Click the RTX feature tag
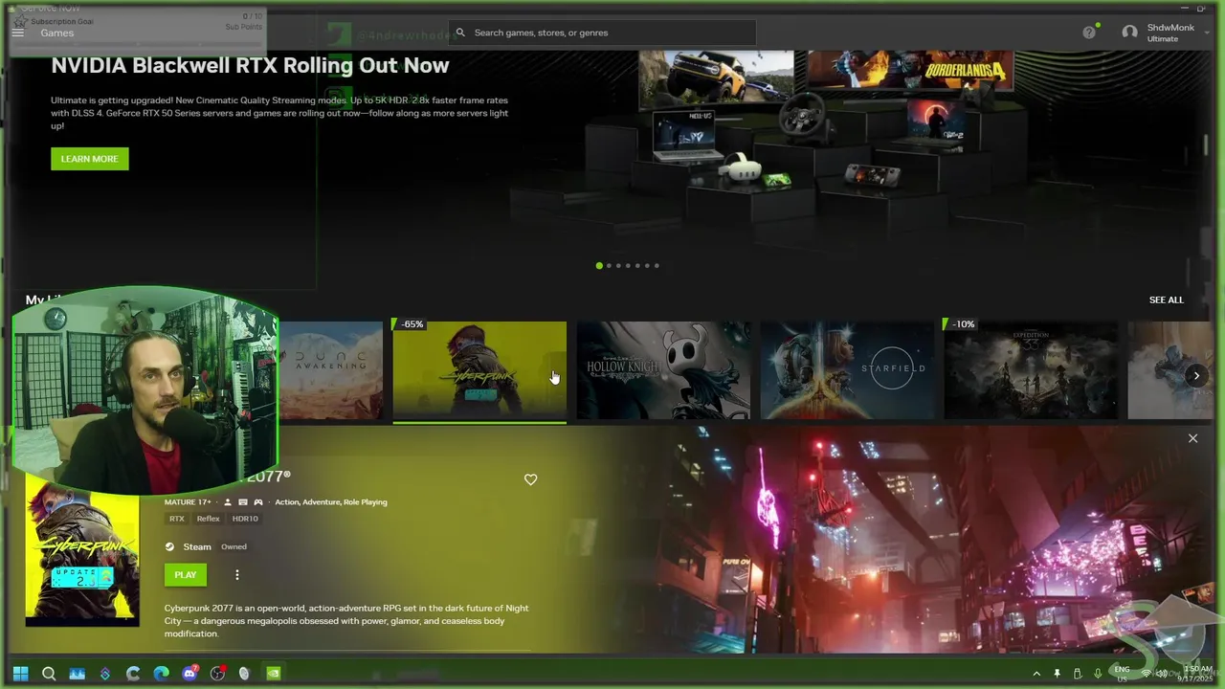 coord(177,519)
